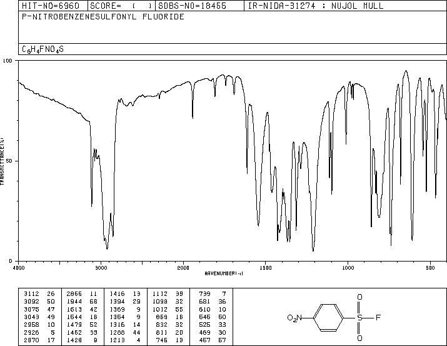447x346 pixels.
Task: Click the 500 x-axis tick label
Action: click(430, 268)
